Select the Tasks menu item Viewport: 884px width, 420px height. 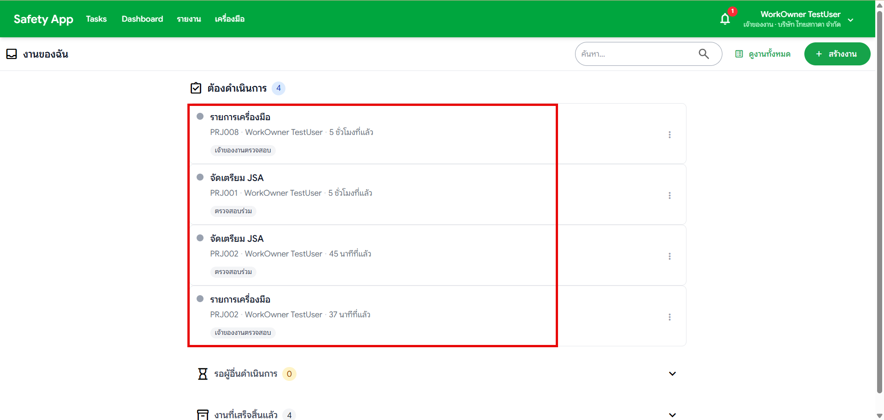96,19
